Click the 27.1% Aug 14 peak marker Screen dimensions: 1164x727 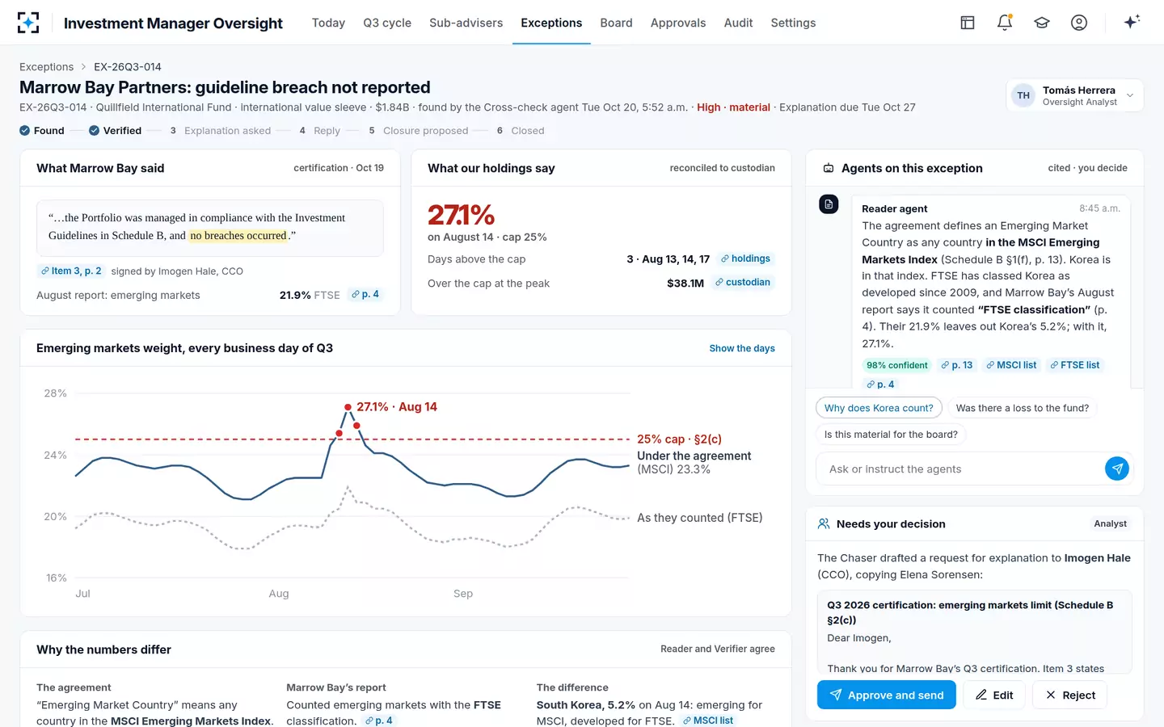point(348,407)
